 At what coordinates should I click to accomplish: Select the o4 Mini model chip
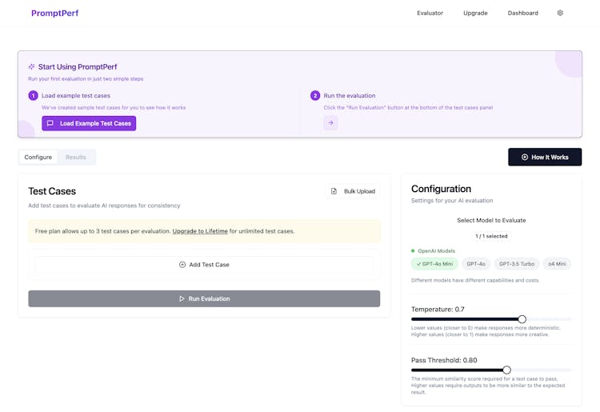[557, 264]
